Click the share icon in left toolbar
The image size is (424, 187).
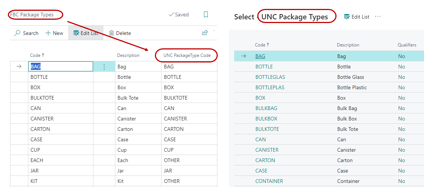(205, 33)
